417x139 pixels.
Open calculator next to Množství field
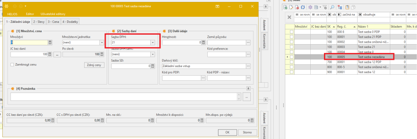click(50, 42)
